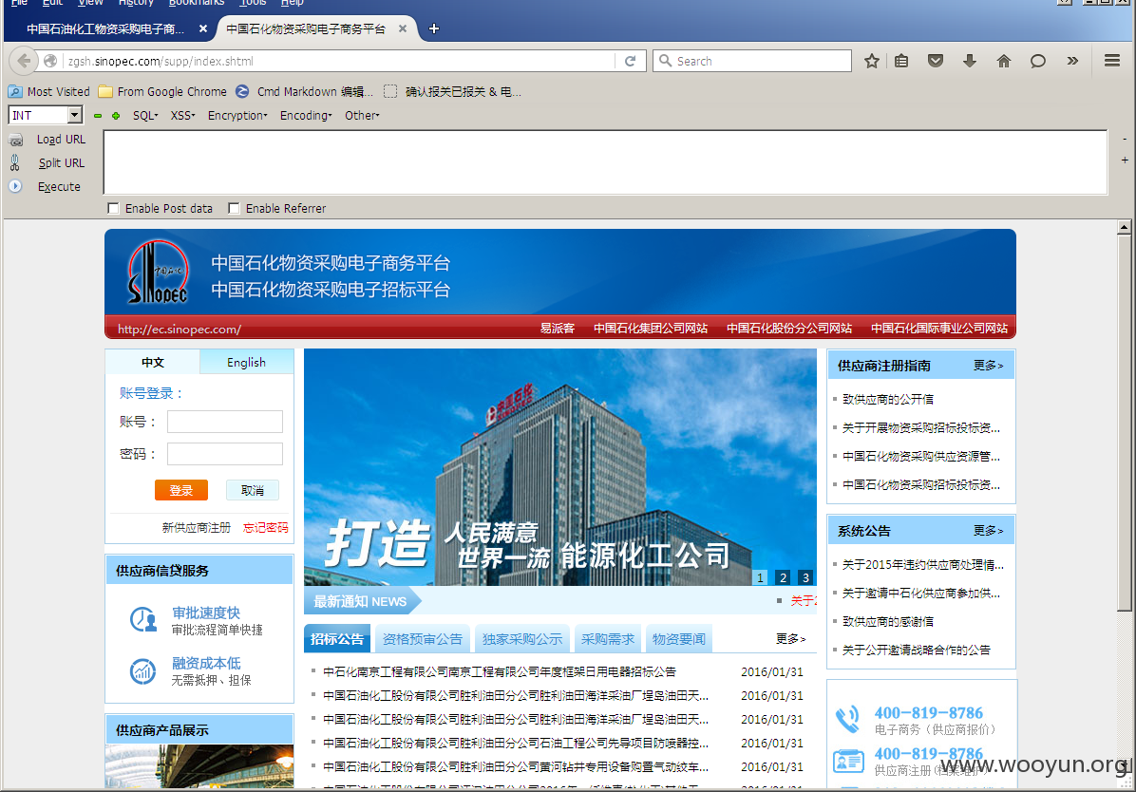This screenshot has width=1136, height=792.
Task: Click the 审批速度快 credit service icon
Action: pos(142,620)
